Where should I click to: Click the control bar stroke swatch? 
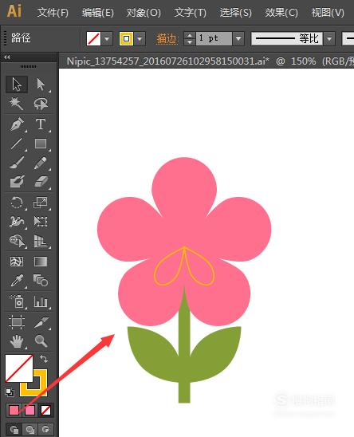pos(126,38)
